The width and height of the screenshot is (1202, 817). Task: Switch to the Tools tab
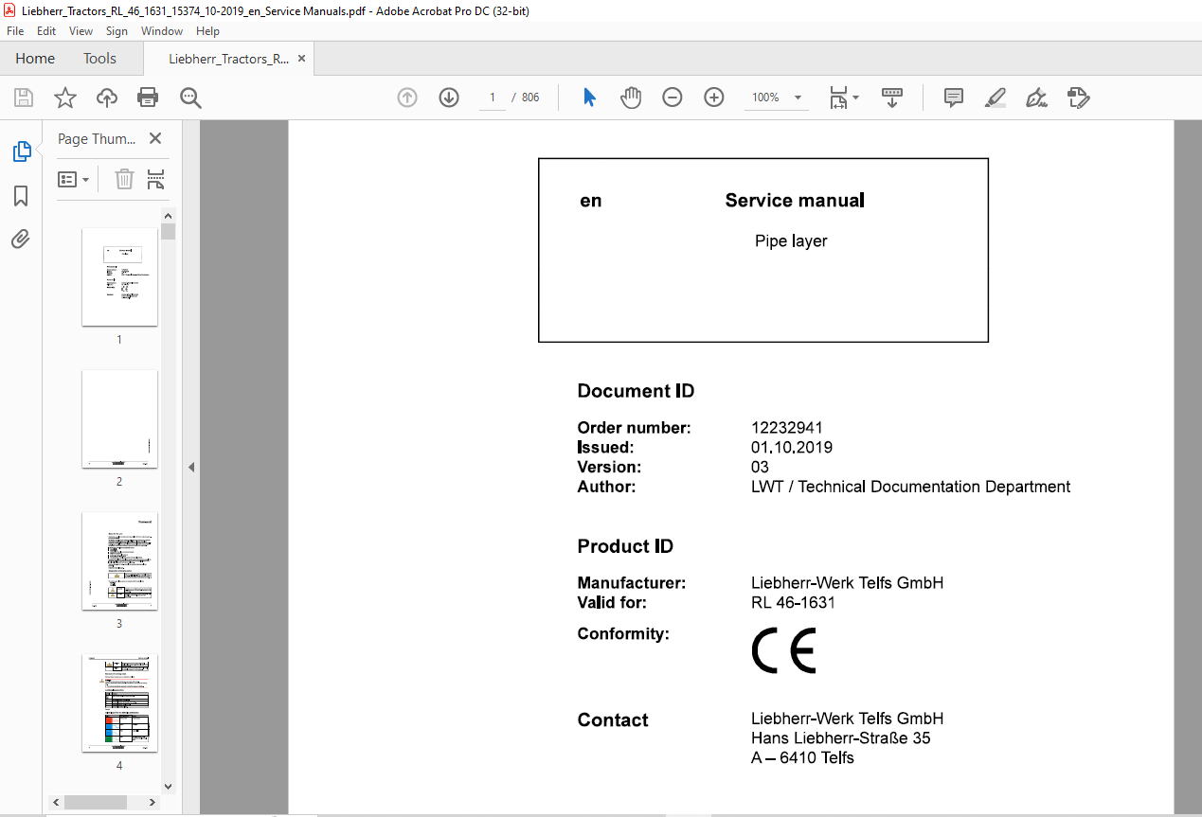(99, 58)
